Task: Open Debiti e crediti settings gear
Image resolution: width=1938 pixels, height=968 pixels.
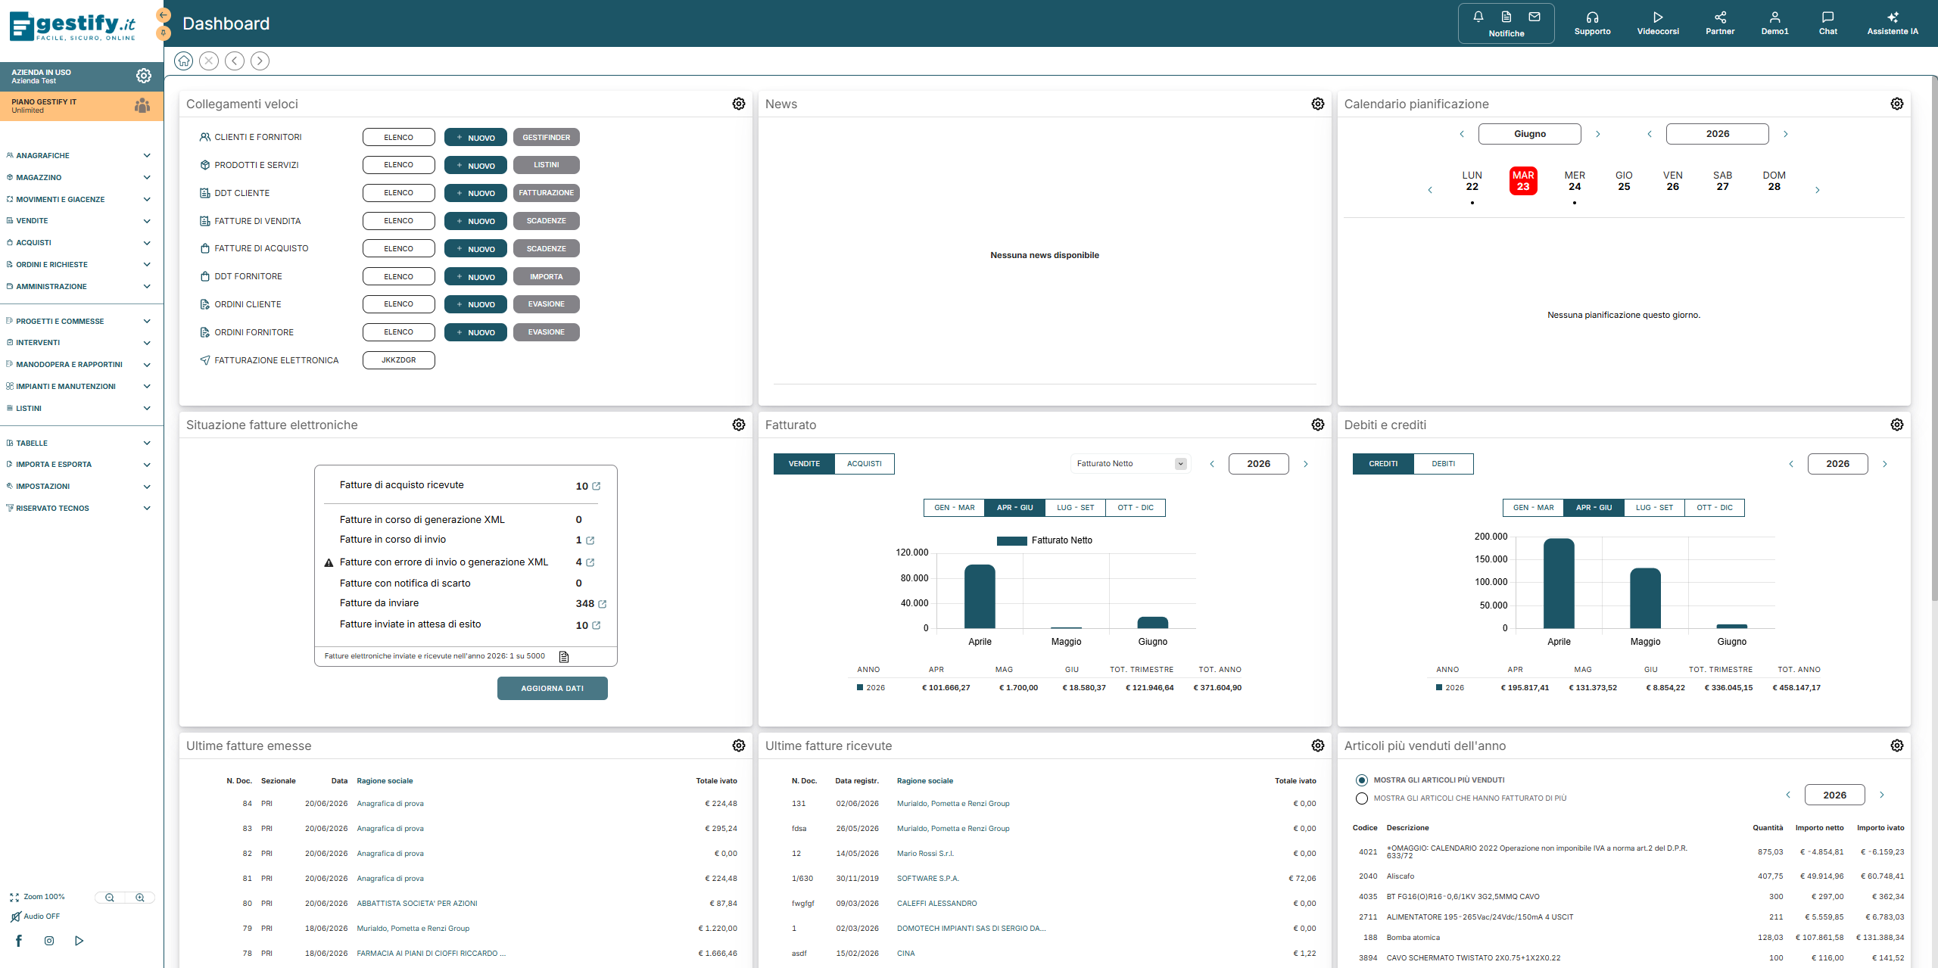Action: pos(1897,425)
